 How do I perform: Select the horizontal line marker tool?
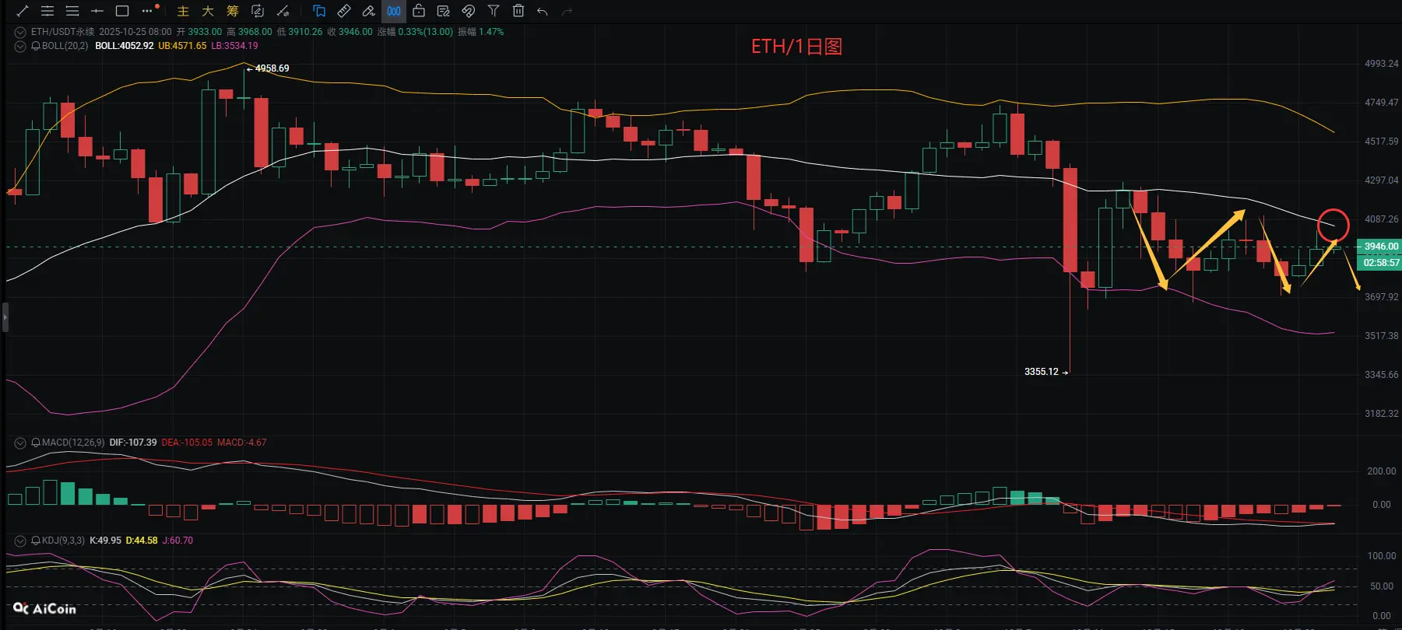97,11
